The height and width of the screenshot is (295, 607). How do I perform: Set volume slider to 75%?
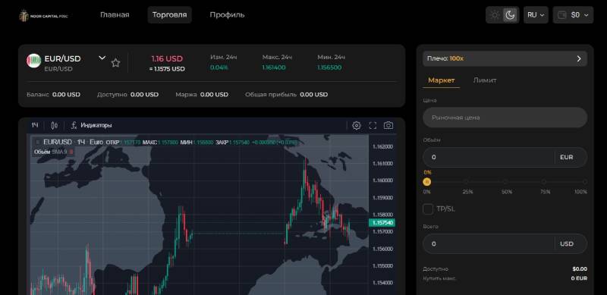(544, 181)
